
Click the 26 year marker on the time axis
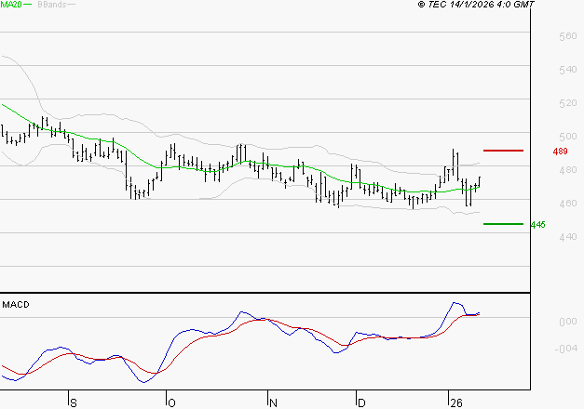pyautogui.click(x=455, y=402)
